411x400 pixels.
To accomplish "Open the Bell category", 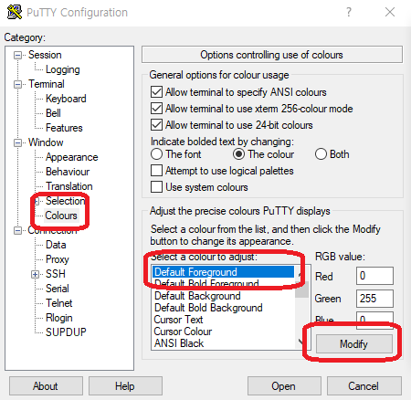I will coord(53,113).
